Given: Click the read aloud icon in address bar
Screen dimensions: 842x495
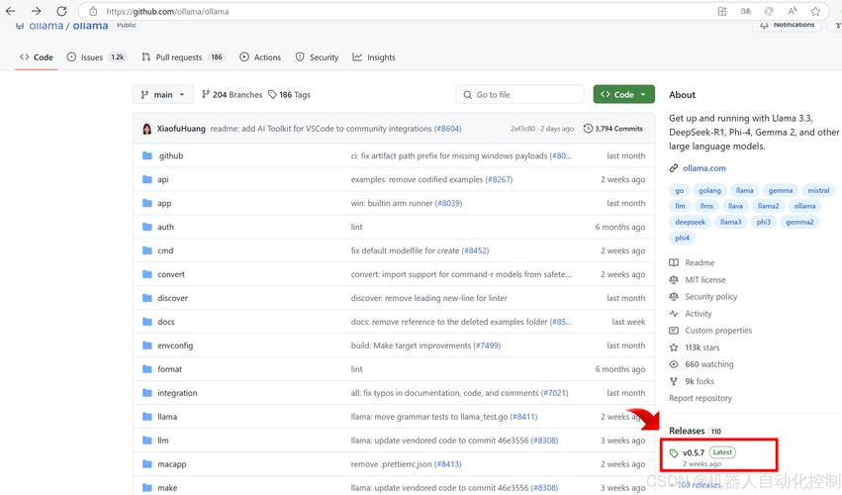Looking at the screenshot, I should point(793,11).
